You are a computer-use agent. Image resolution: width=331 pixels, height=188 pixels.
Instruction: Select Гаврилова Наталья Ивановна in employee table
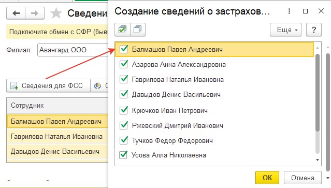[x=57, y=137]
